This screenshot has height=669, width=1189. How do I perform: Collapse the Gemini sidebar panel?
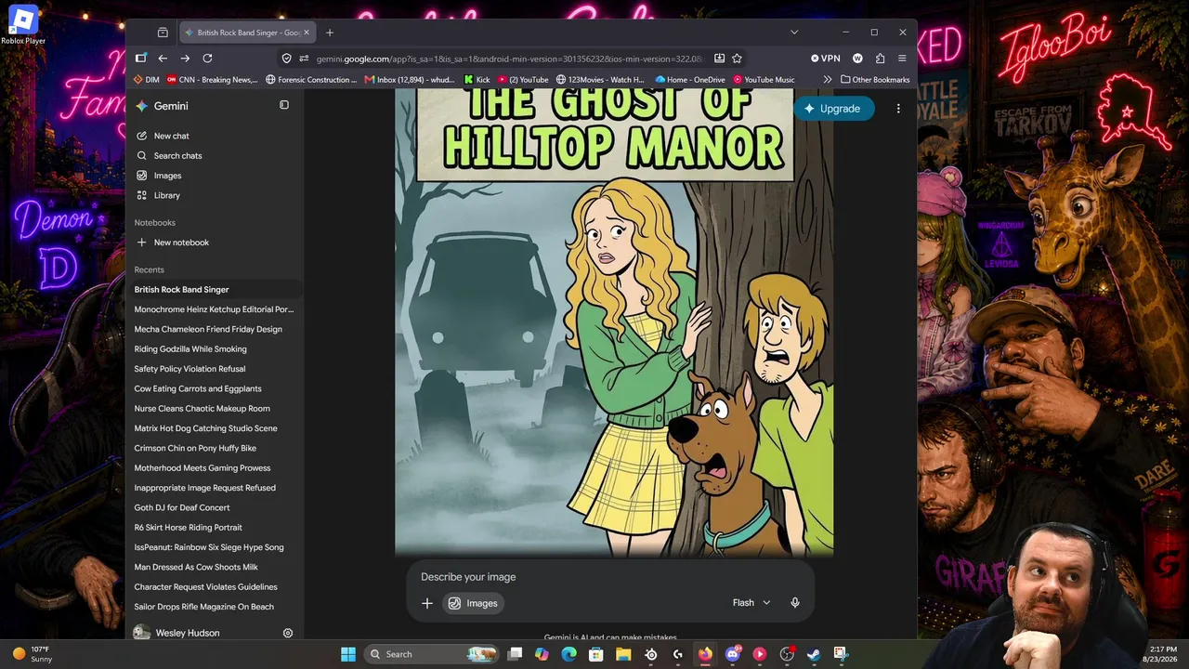point(284,105)
